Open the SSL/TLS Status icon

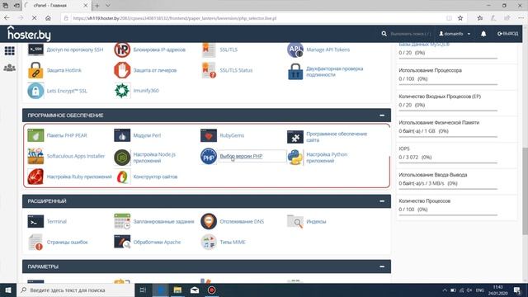[x=209, y=70]
